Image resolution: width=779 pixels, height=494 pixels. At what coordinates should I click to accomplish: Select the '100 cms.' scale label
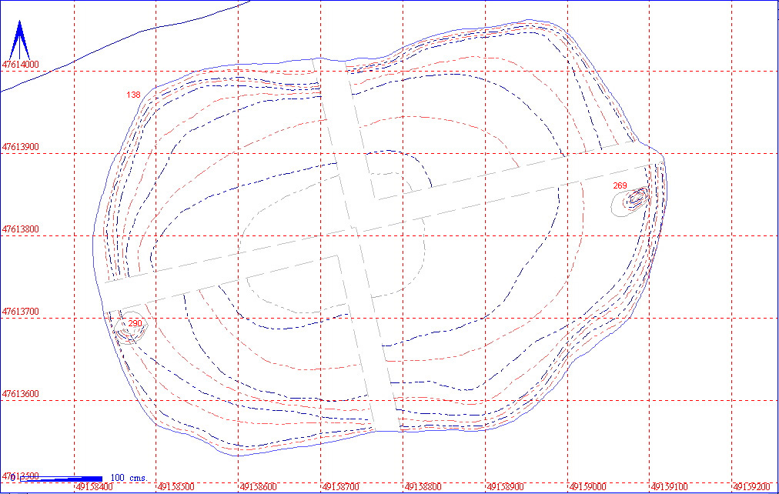129,478
